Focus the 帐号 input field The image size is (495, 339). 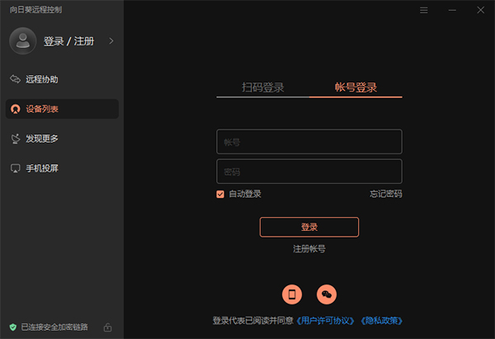point(309,142)
